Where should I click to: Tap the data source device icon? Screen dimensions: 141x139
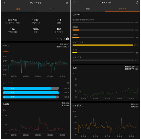[x=67, y=39]
